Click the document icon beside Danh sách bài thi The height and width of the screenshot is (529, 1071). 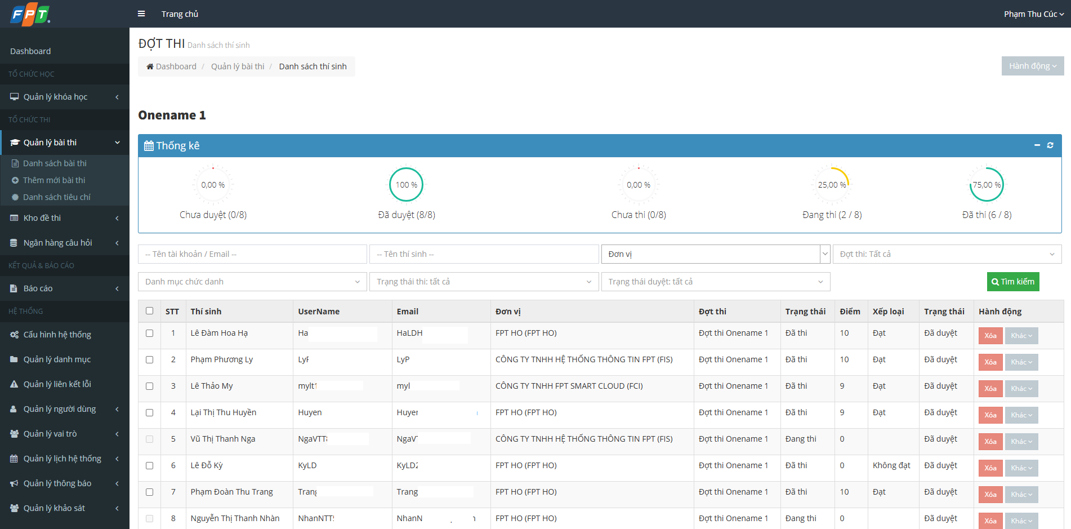pyautogui.click(x=15, y=163)
